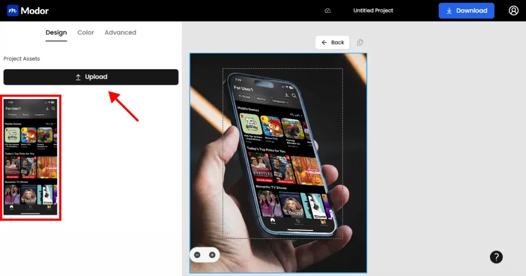Viewport: 526px width, 276px height.
Task: Zoom in with the plus icon
Action: coord(212,255)
